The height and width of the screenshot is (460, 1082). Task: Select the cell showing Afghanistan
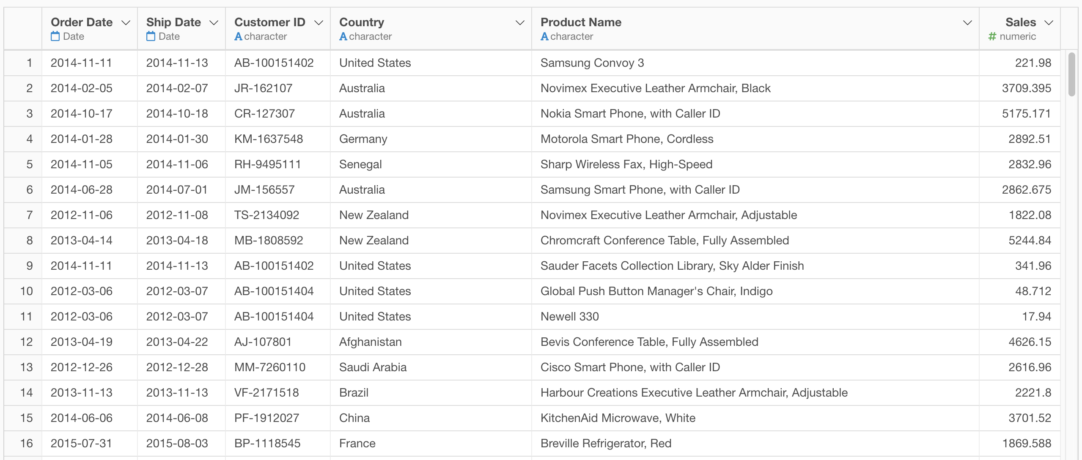(370, 342)
